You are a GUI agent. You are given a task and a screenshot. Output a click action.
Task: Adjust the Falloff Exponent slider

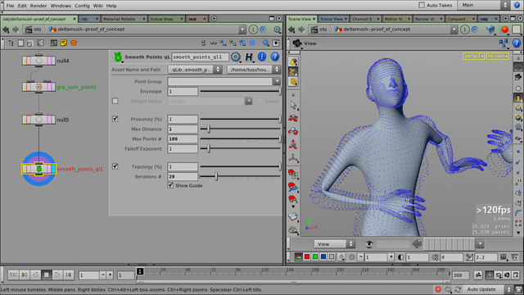(240, 148)
